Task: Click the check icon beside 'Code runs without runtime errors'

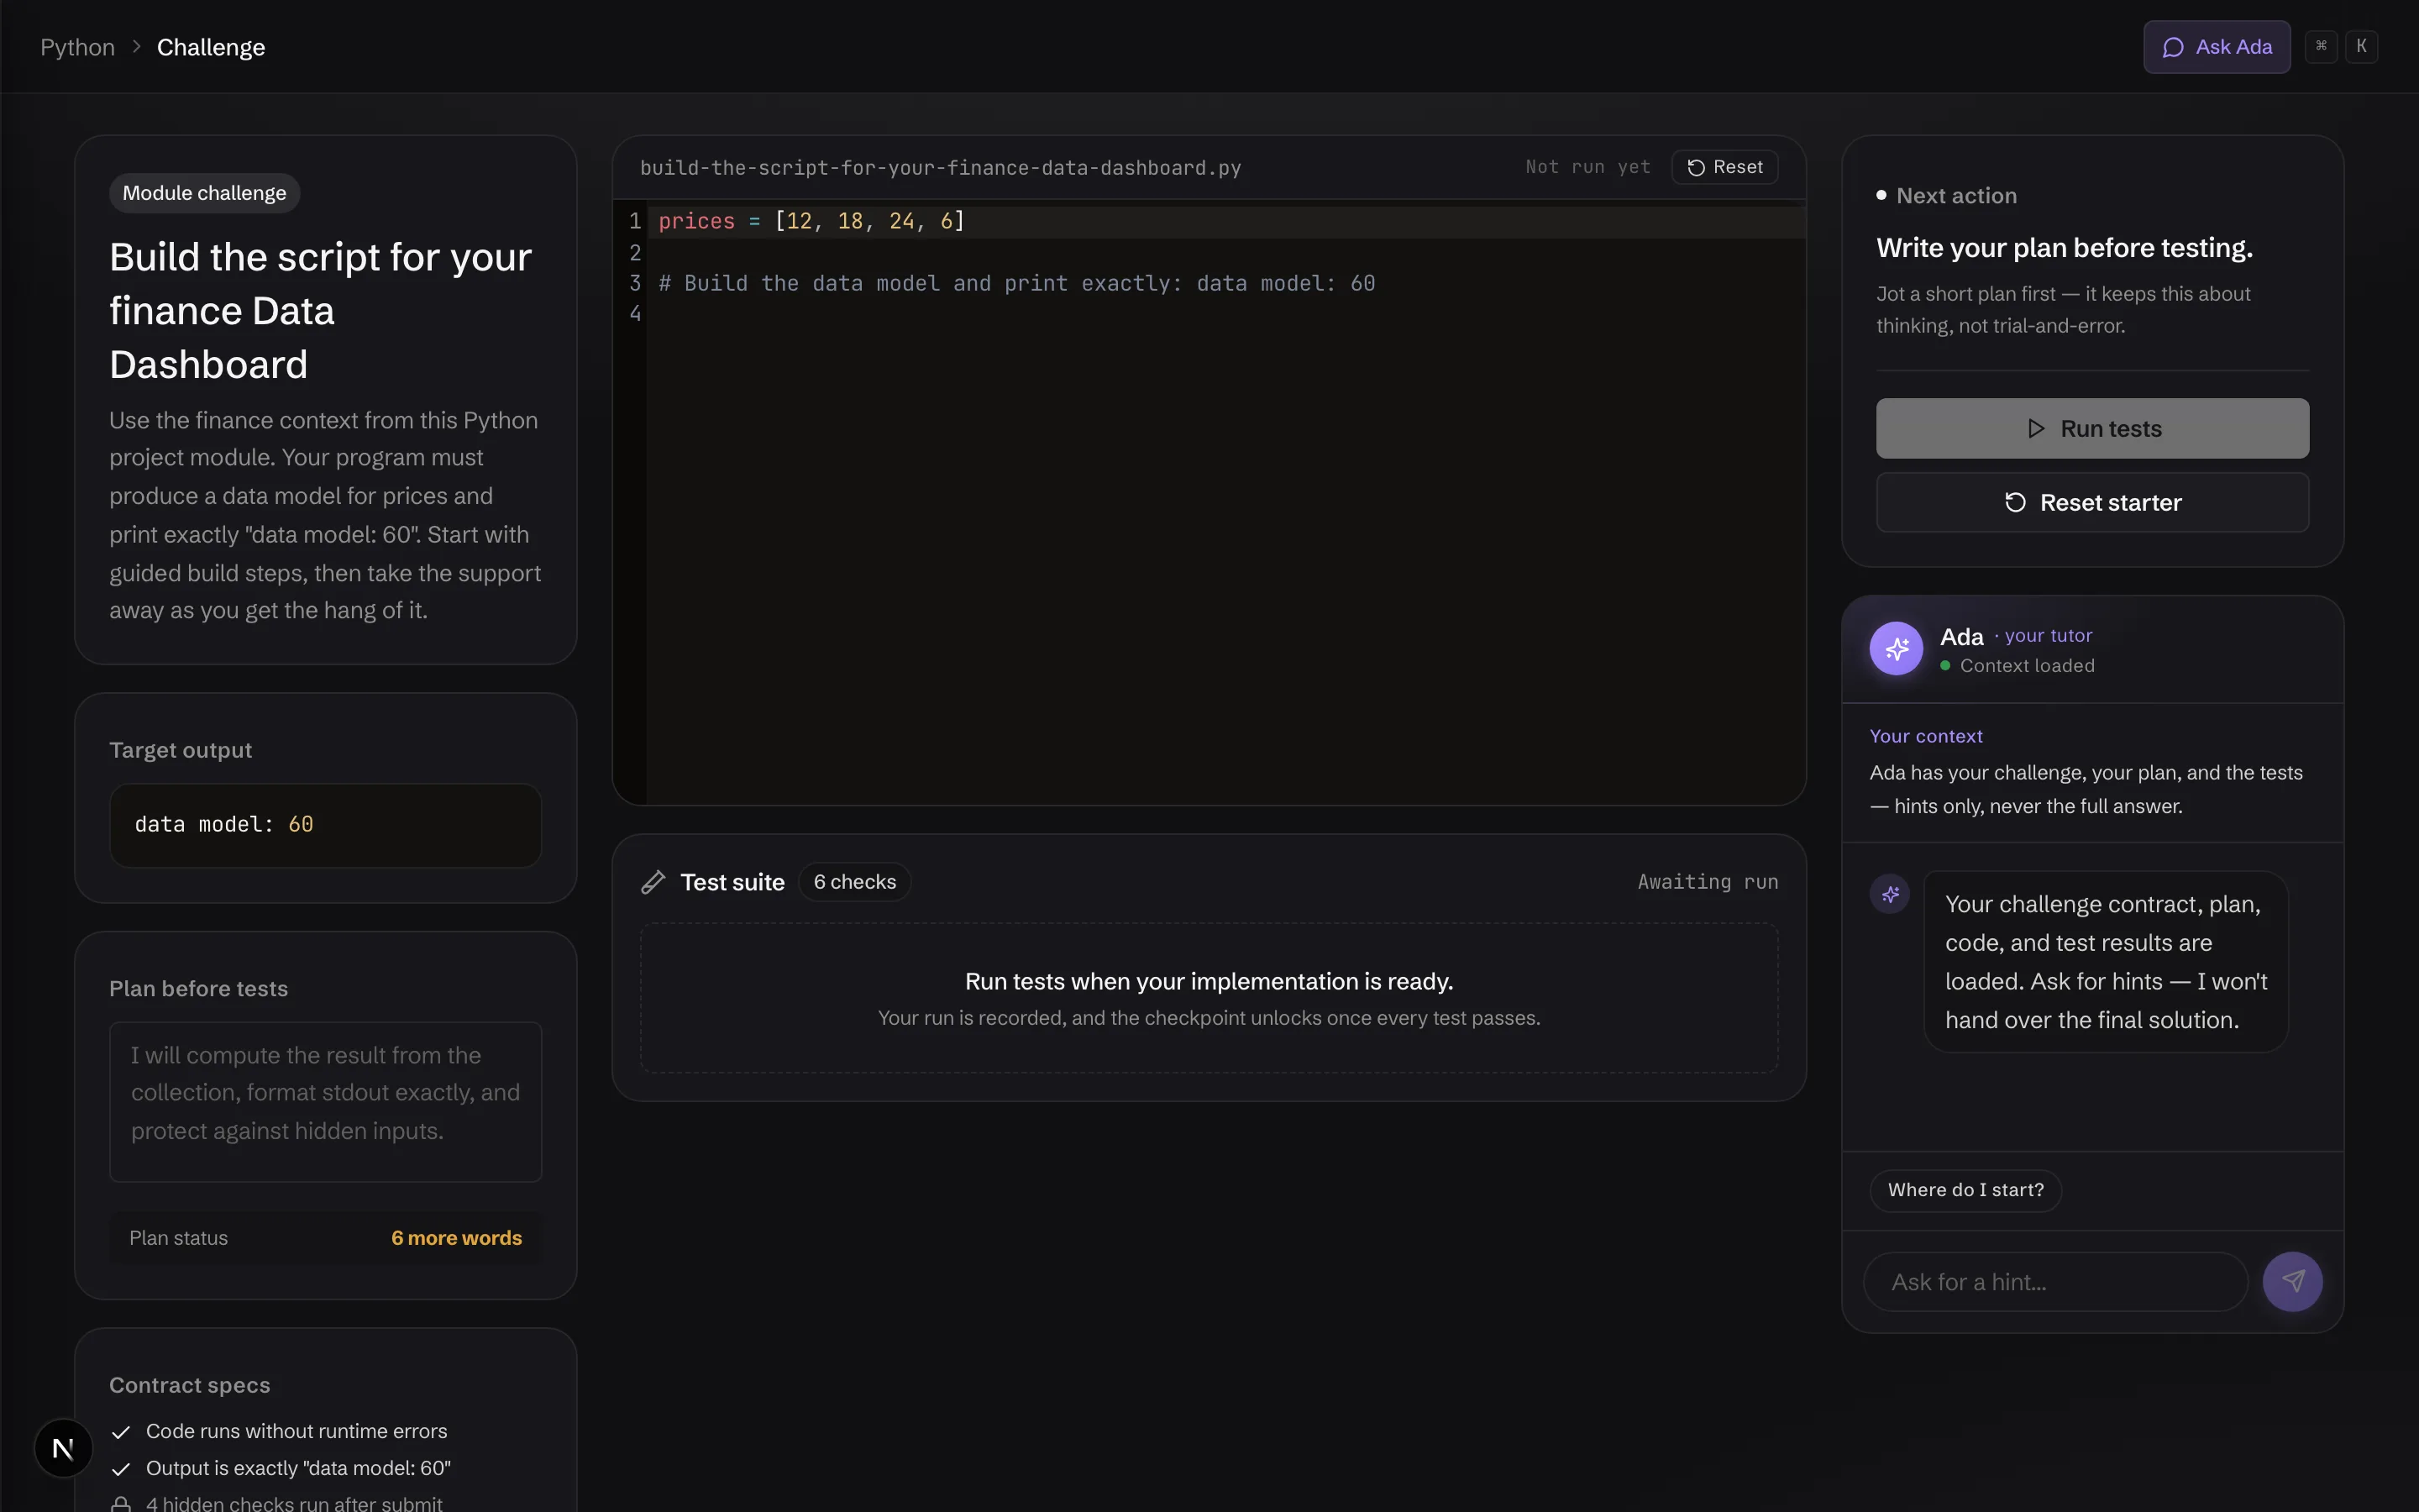Action: (x=121, y=1432)
